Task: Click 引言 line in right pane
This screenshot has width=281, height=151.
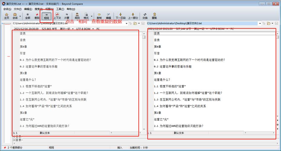Action: coord(157,53)
